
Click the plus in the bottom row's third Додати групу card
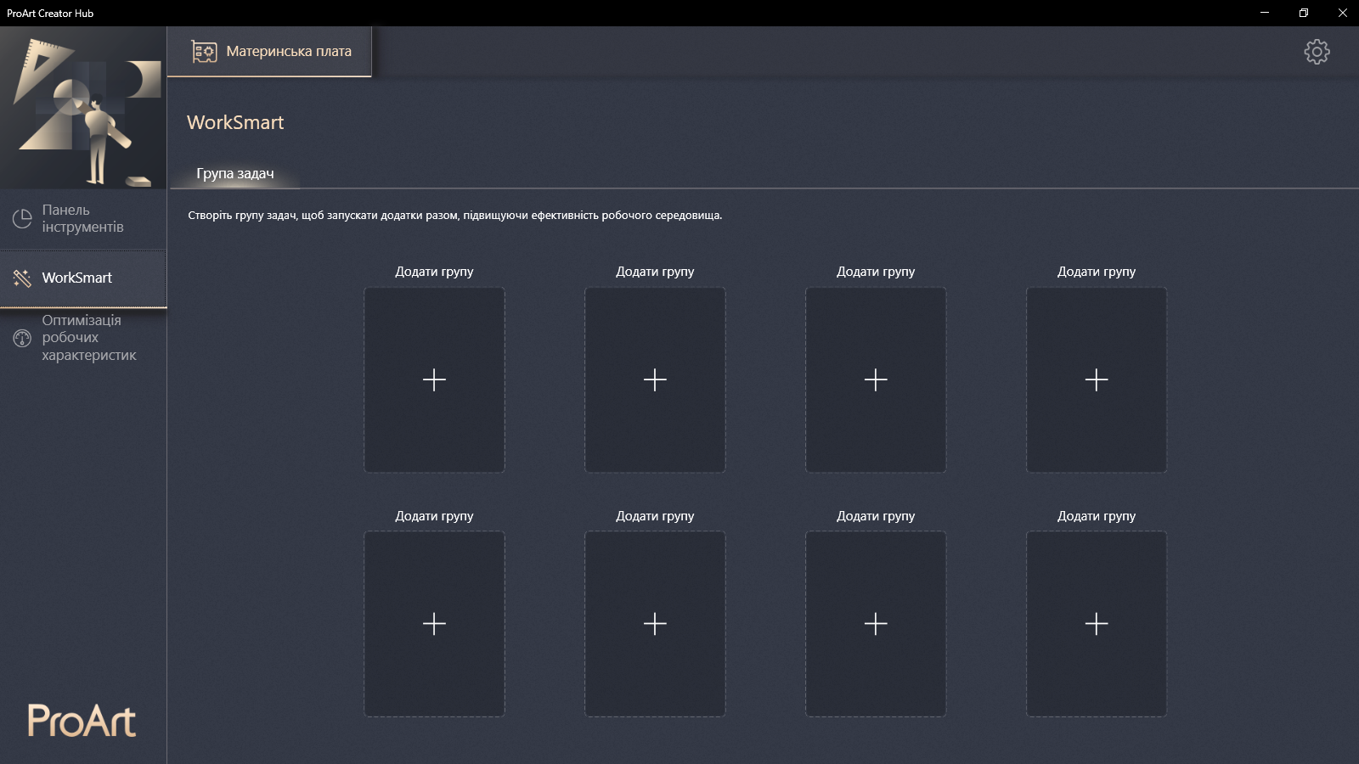click(x=876, y=624)
